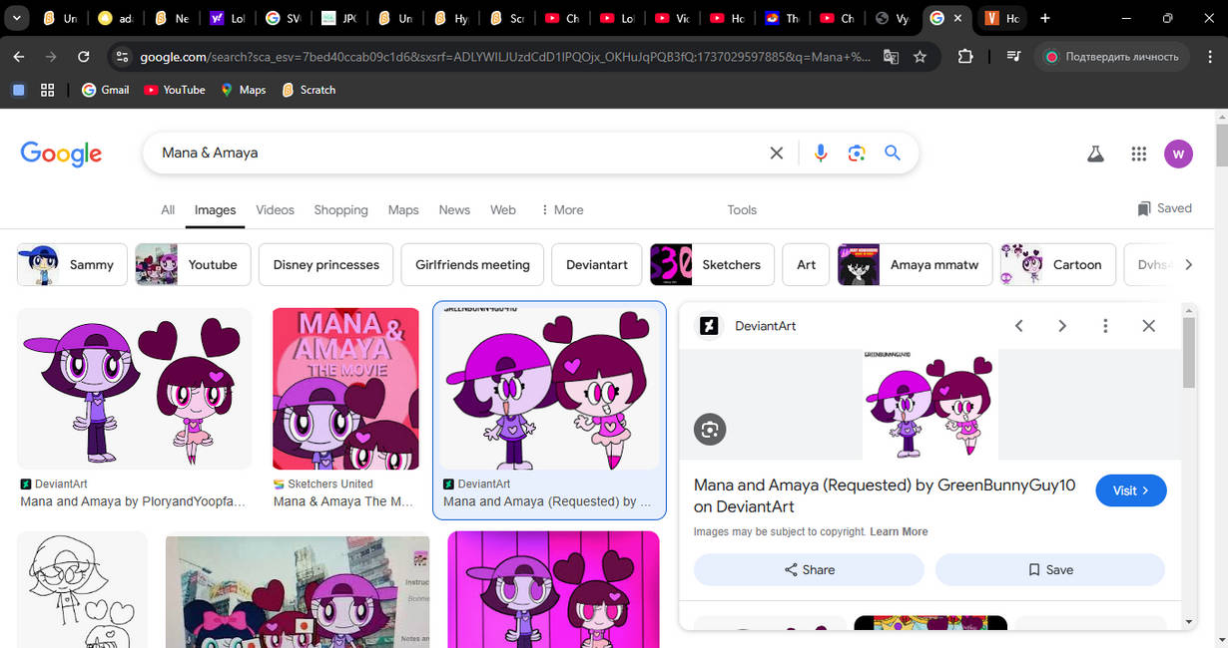The height and width of the screenshot is (648, 1228).
Task: Open Search Labs flask icon
Action: (x=1095, y=154)
